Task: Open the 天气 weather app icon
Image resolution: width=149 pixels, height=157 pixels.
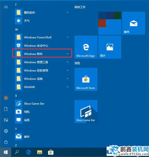Action: [18, 21]
